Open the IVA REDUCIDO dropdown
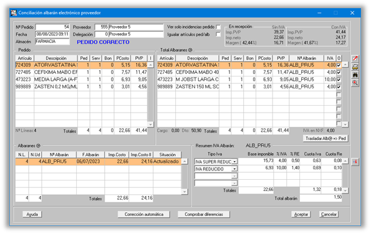The width and height of the screenshot is (371, 234). pyautogui.click(x=234, y=169)
